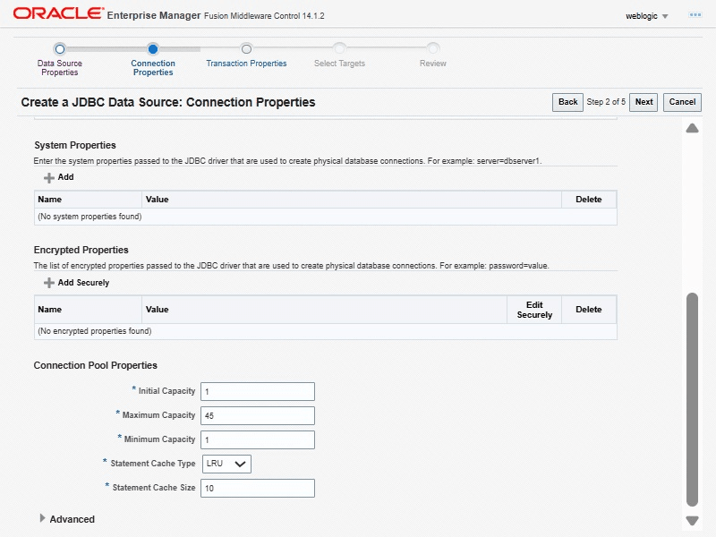Viewport: 716px width, 537px height.
Task: Open the weblogic user menu
Action: coord(647,16)
